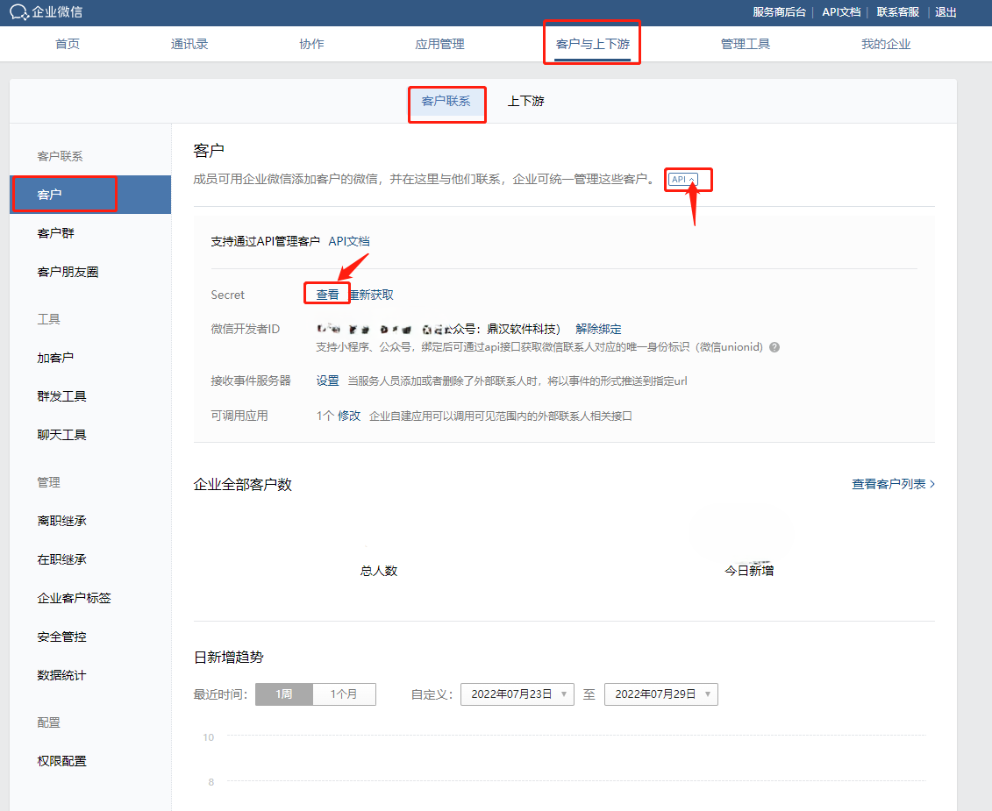
Task: Open 离职继承 in the sidebar
Action: [62, 522]
